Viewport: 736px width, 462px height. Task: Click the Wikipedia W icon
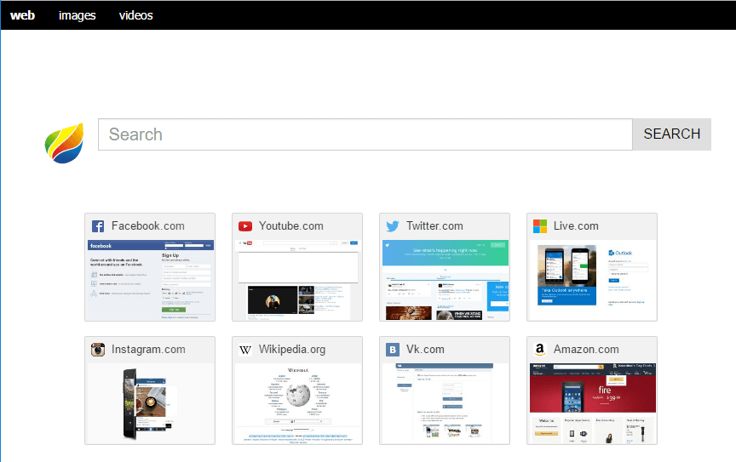[245, 350]
